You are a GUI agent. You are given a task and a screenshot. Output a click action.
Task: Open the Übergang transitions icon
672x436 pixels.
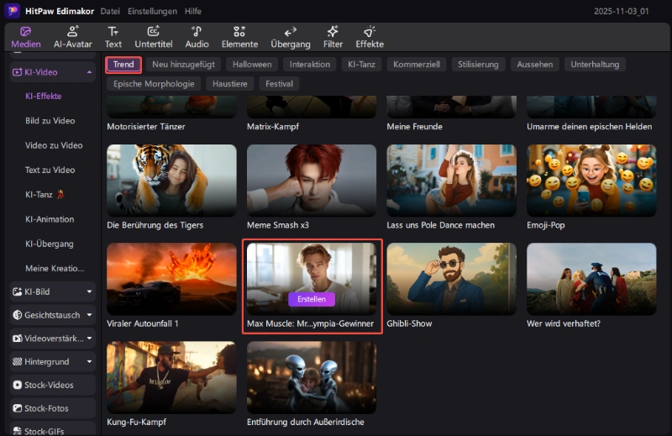290,31
